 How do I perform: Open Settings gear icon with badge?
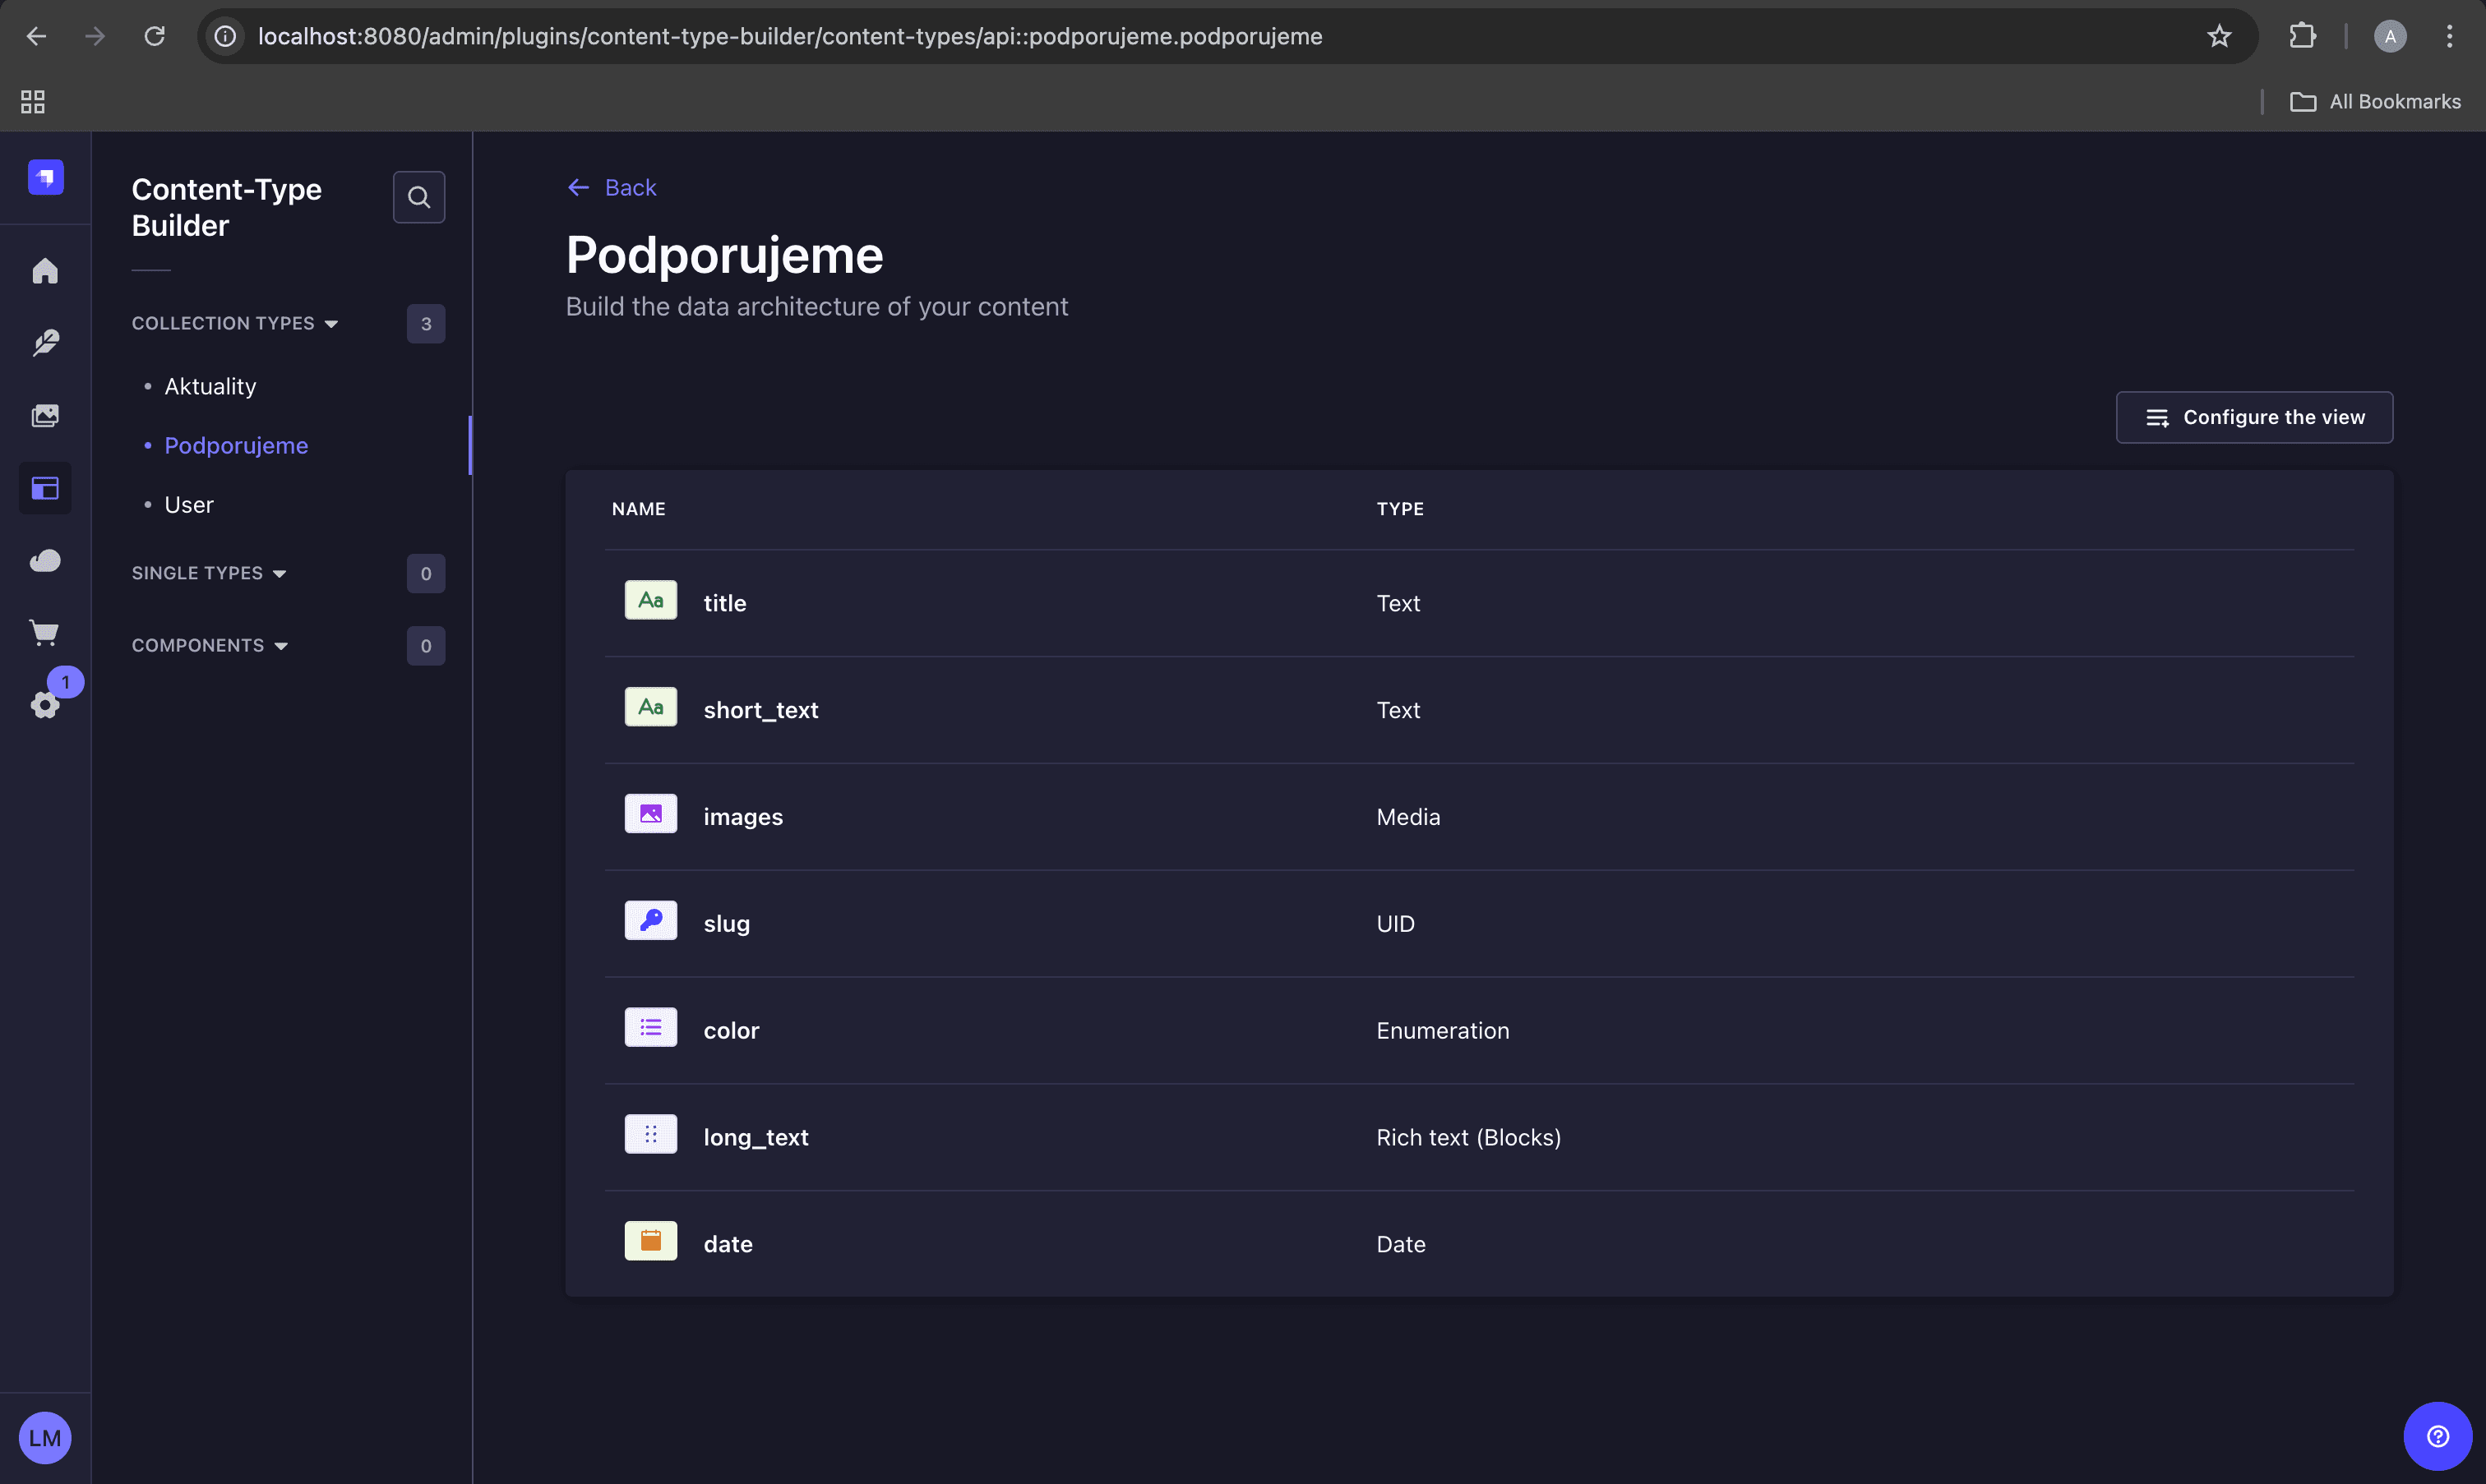[x=45, y=705]
